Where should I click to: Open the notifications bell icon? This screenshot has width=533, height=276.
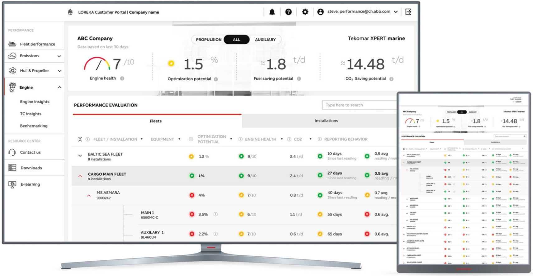[272, 12]
